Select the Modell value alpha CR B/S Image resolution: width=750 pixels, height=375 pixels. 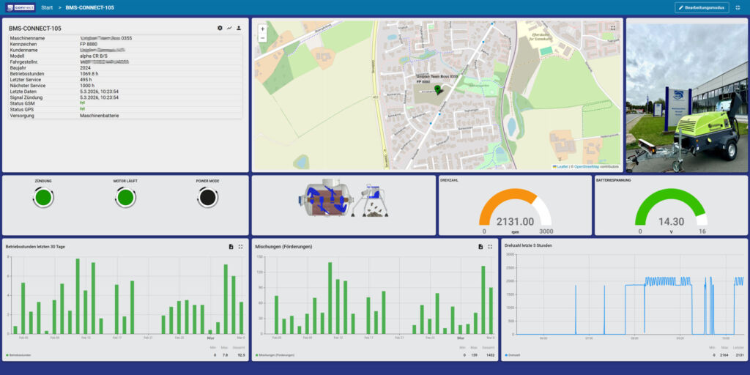[94, 56]
